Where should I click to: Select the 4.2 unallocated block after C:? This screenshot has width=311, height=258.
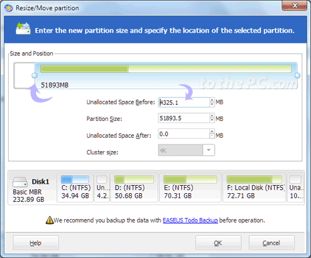pos(102,188)
